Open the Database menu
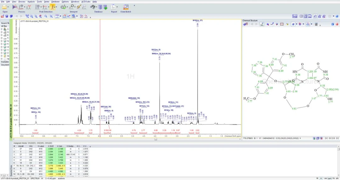This screenshot has width=340, height=180. tap(55, 2)
